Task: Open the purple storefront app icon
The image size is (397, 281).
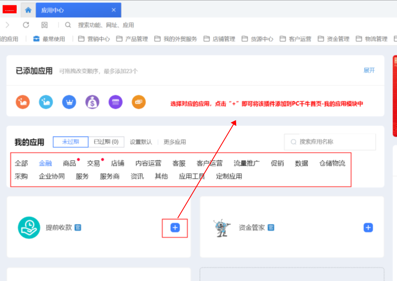Action: point(115,102)
